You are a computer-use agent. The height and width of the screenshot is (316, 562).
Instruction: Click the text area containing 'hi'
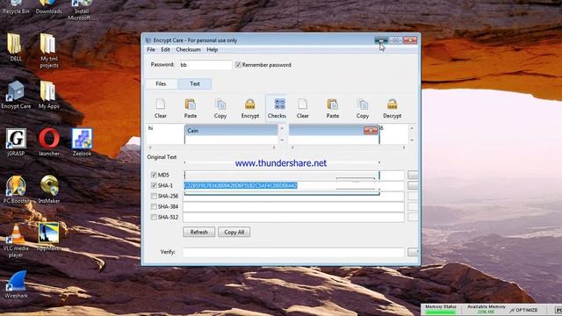coord(165,134)
